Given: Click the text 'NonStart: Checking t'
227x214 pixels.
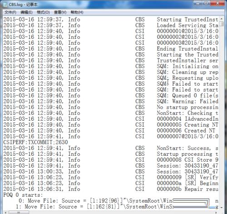Looking at the screenshot, I should [188, 113].
